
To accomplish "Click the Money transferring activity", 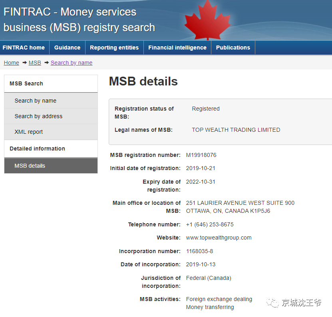I will click(210, 307).
